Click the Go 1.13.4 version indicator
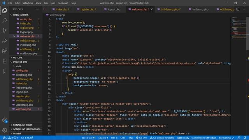 click(x=27, y=138)
